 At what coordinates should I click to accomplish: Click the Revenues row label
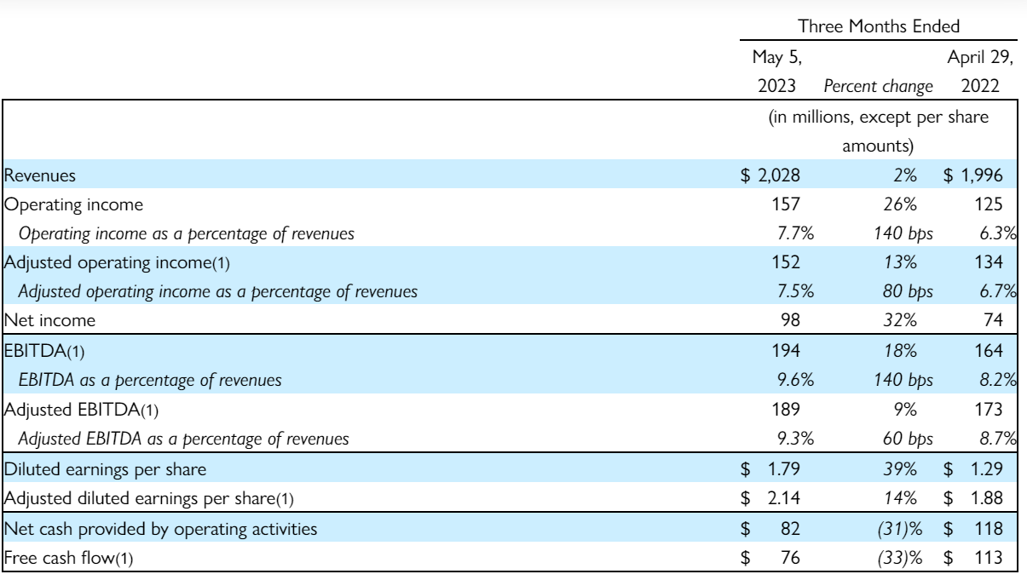[40, 175]
